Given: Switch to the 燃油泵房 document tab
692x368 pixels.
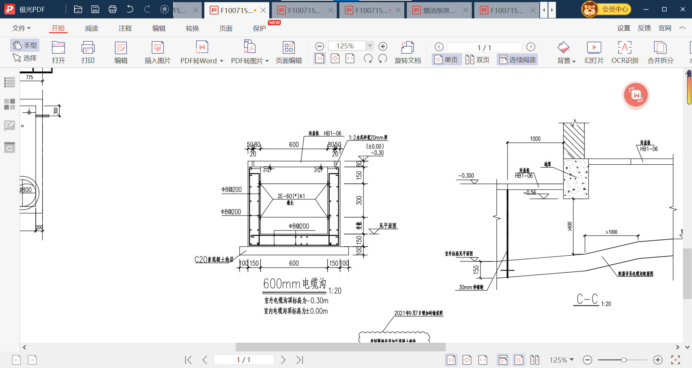Looking at the screenshot, I should tap(439, 10).
